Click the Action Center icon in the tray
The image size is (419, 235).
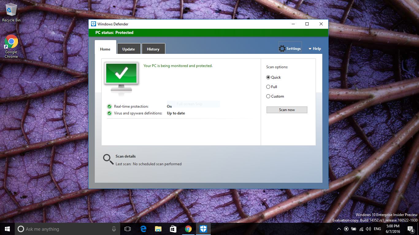coord(410,229)
